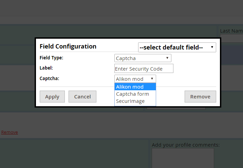Click the "Field Configuration" heading
Image resolution: width=243 pixels, height=168 pixels.
point(68,46)
